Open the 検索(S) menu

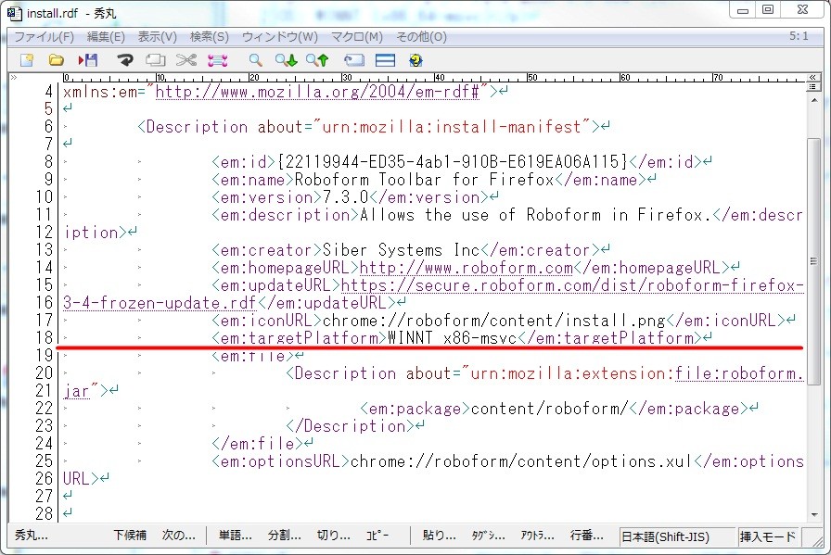point(210,36)
